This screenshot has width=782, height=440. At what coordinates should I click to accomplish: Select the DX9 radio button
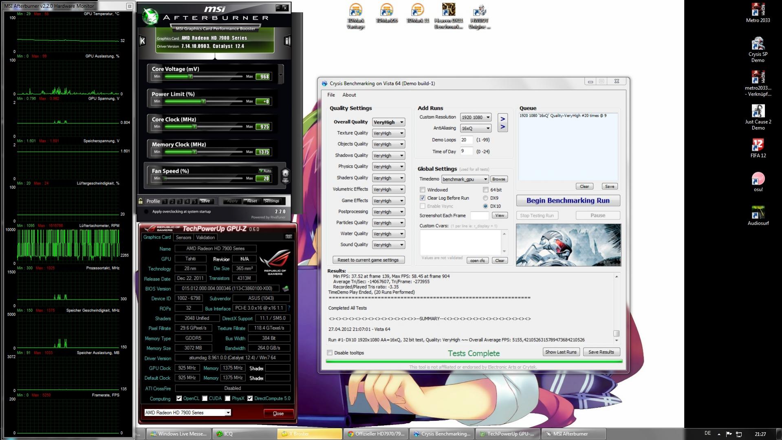485,198
